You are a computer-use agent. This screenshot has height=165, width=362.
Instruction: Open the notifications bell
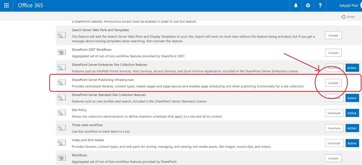click(296, 5)
